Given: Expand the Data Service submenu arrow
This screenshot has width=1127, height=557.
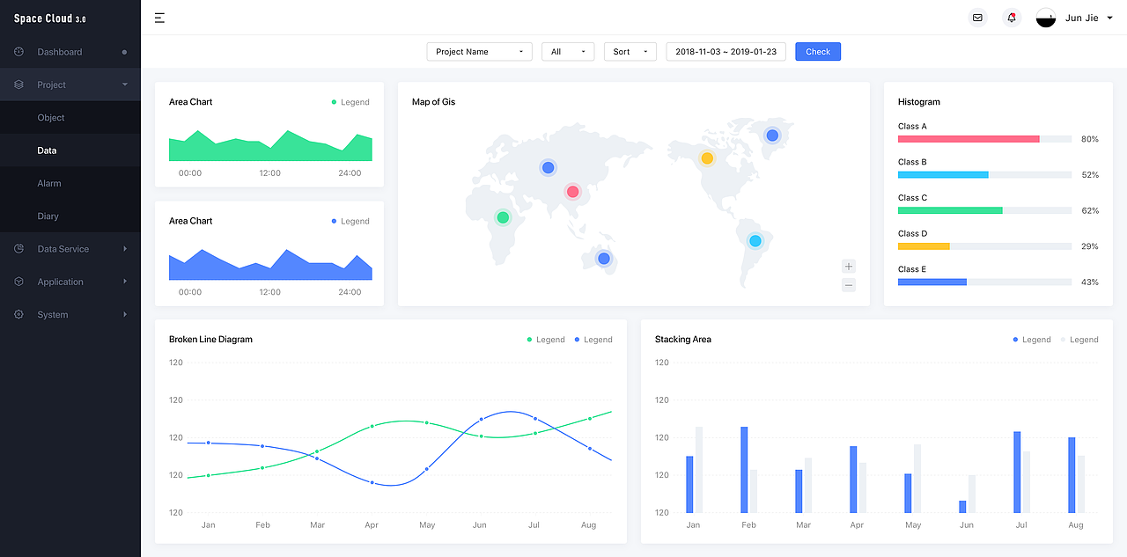Looking at the screenshot, I should pos(125,249).
